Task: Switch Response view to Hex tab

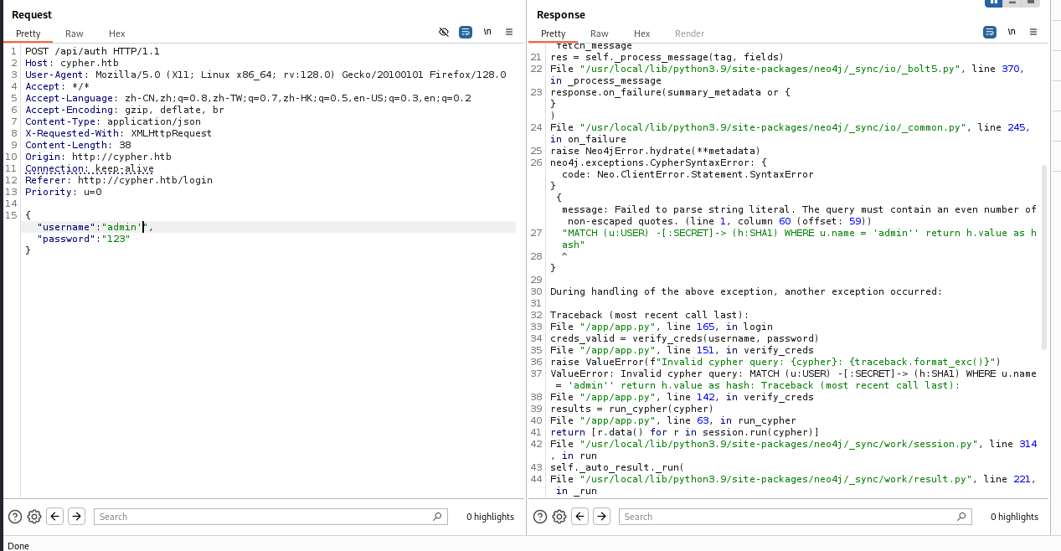Action: click(x=641, y=33)
